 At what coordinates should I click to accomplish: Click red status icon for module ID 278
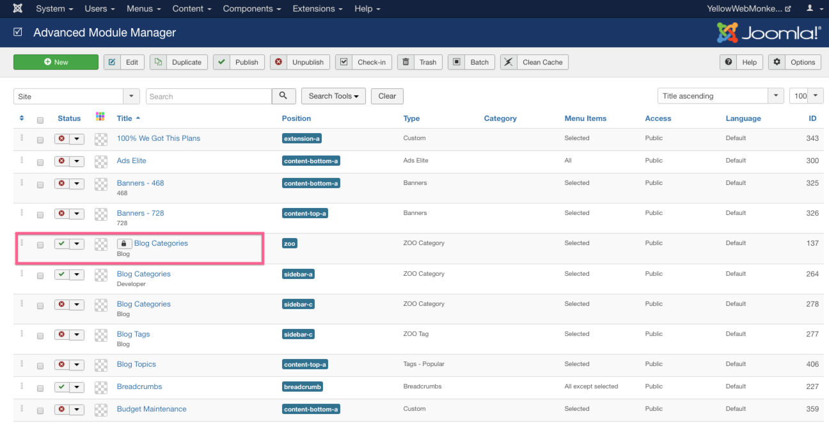pyautogui.click(x=61, y=305)
